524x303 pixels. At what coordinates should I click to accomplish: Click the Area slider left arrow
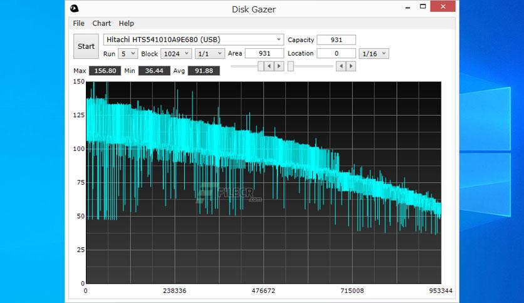[269, 66]
